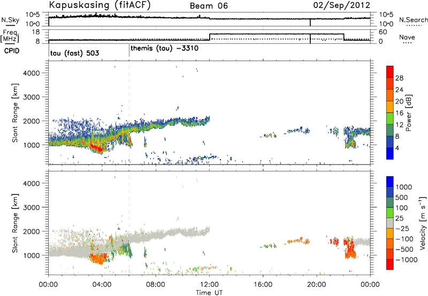Click the 'Slant Range [km]' label of power panel
The width and height of the screenshot is (428, 296).
coord(15,113)
